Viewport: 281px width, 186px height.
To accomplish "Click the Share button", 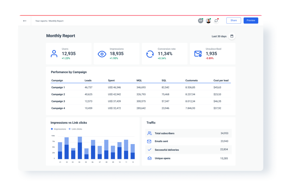I will pos(234,21).
